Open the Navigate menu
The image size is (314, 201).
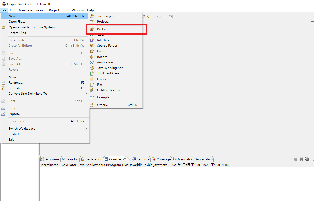(26, 10)
